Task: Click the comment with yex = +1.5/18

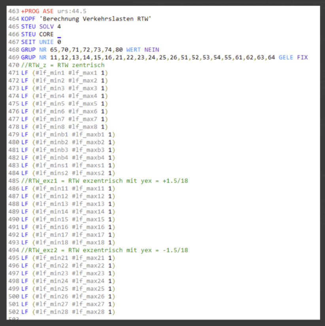Action: 105,181
